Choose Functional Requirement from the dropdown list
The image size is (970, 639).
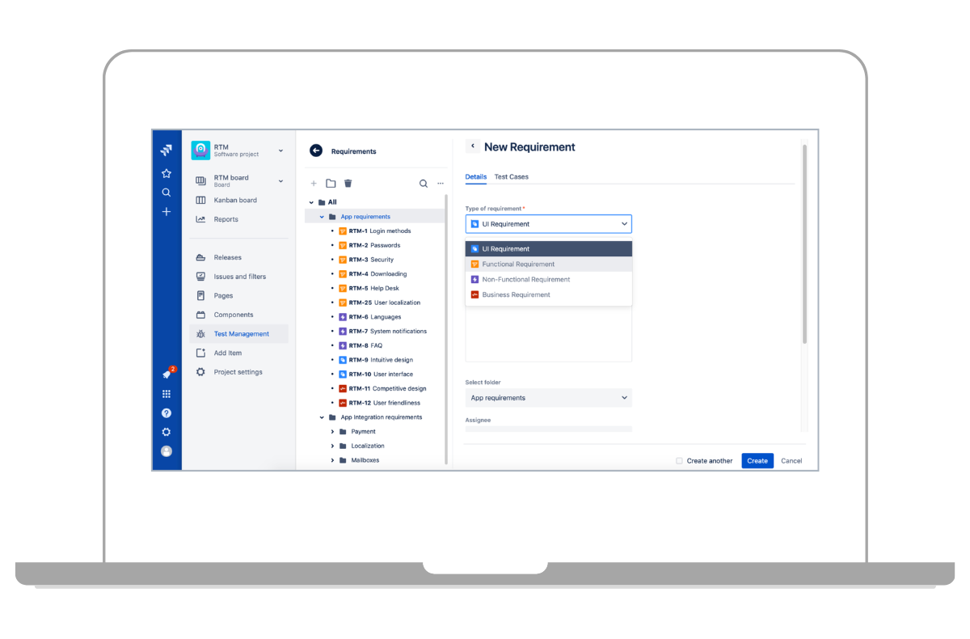click(518, 264)
